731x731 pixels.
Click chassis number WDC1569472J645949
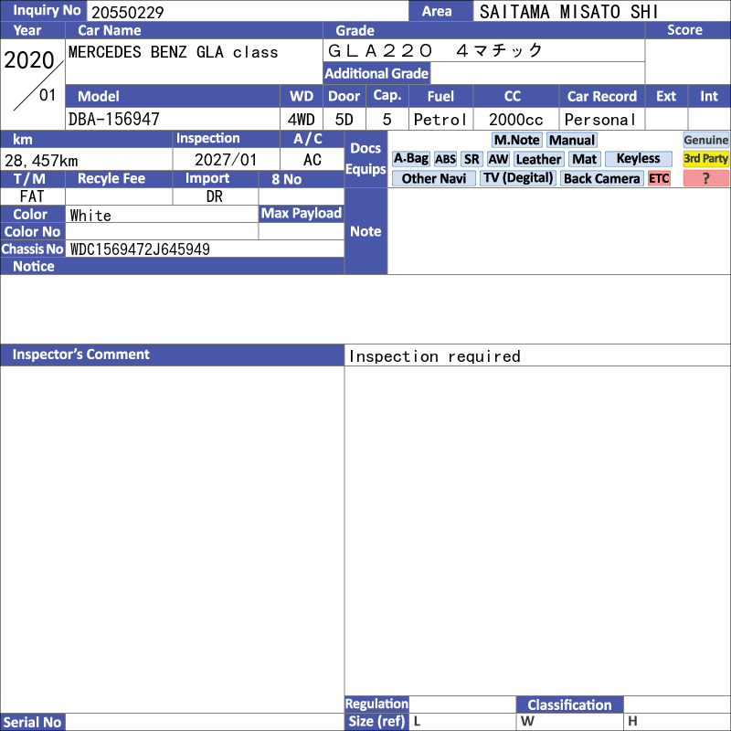140,249
